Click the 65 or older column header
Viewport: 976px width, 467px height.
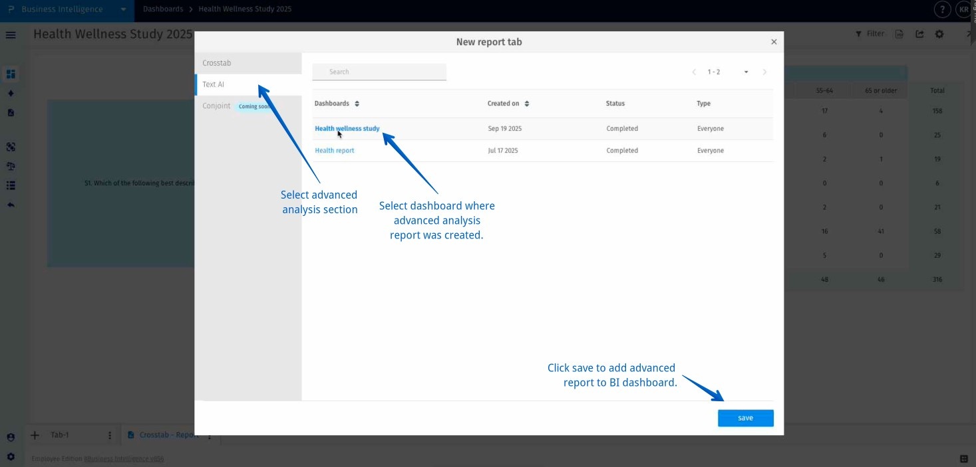881,90
